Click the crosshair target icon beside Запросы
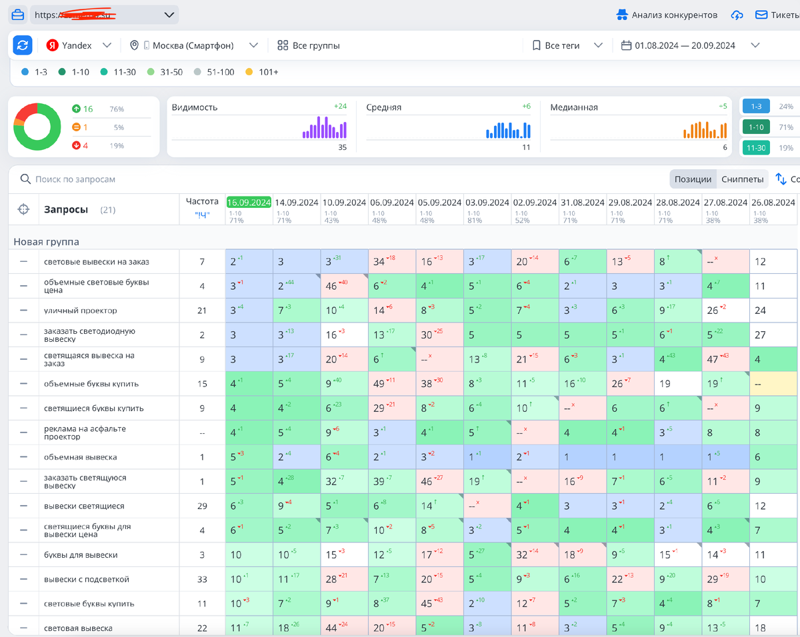This screenshot has width=800, height=637. coord(23,209)
